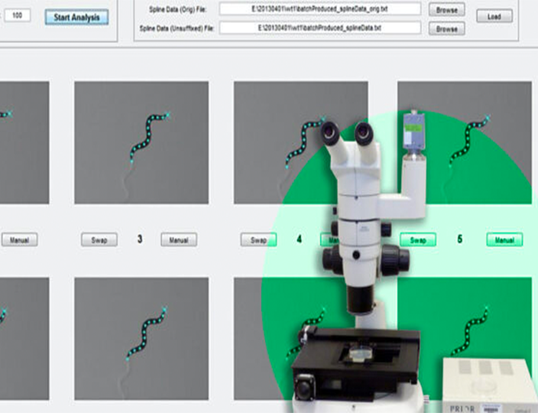Image resolution: width=538 pixels, height=413 pixels.
Task: Click the field containing 100
Action: (17, 15)
